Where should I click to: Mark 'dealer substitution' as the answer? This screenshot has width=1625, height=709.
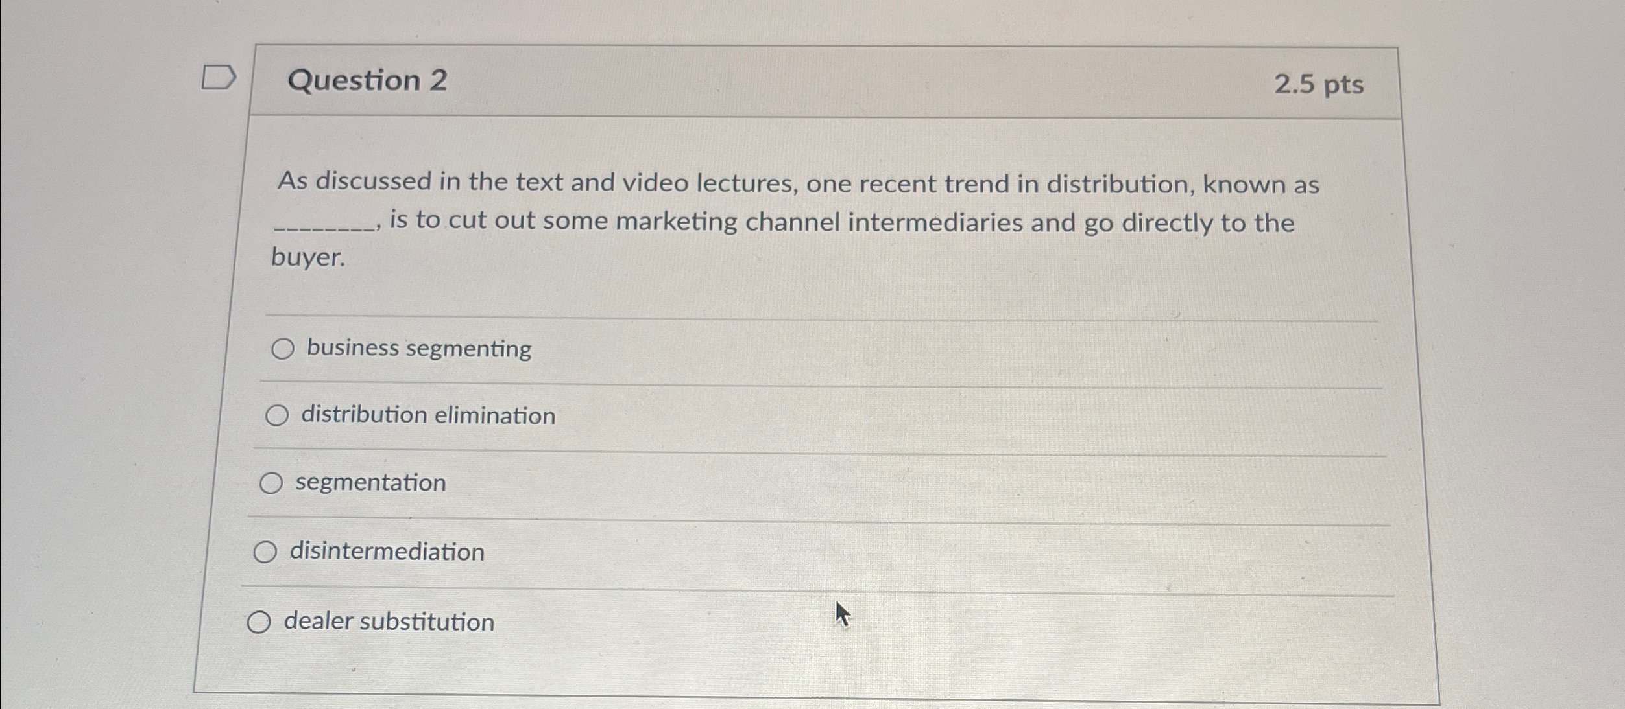coord(260,622)
